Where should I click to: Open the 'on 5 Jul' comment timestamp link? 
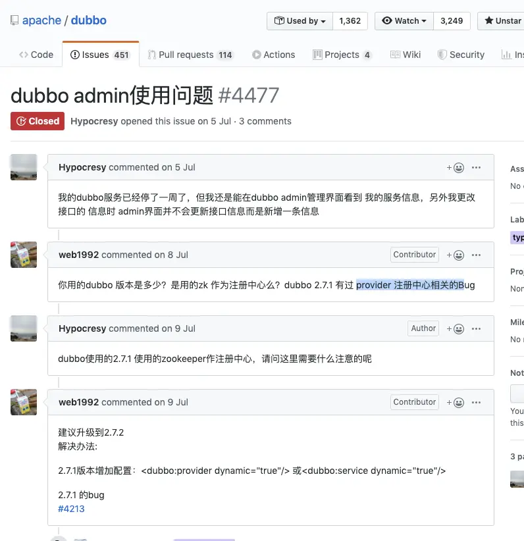178,167
